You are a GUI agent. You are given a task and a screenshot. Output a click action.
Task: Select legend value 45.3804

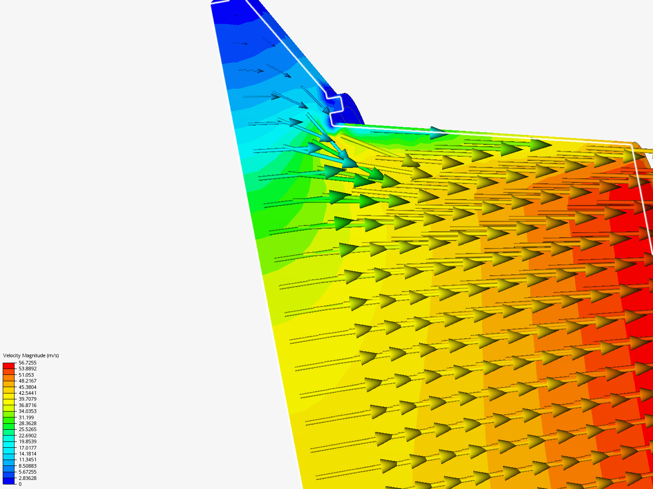click(x=27, y=387)
